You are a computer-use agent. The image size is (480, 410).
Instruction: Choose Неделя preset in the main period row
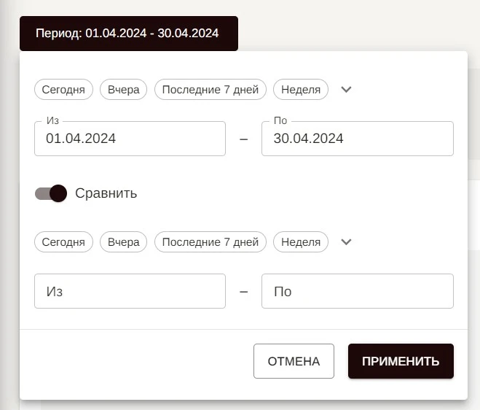coord(301,90)
